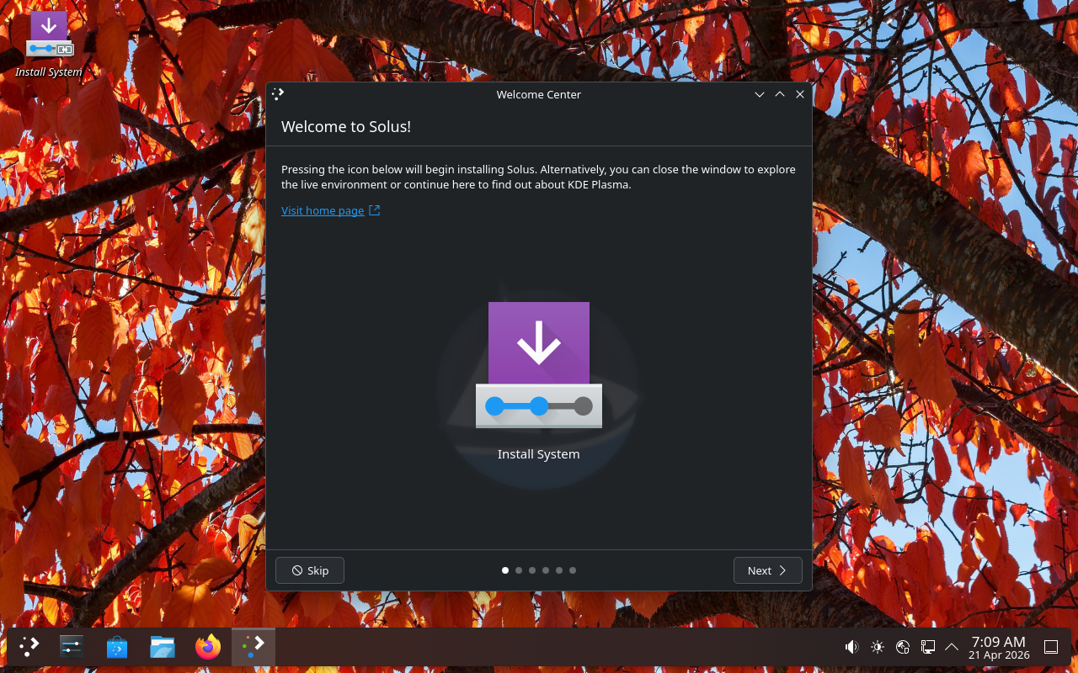Open the brightness and color tray icon

878,647
